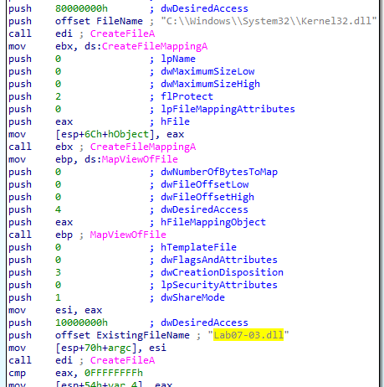The image size is (384, 387).
Task: Click CreateFileMappingA on call ebx line
Action: tap(143, 147)
